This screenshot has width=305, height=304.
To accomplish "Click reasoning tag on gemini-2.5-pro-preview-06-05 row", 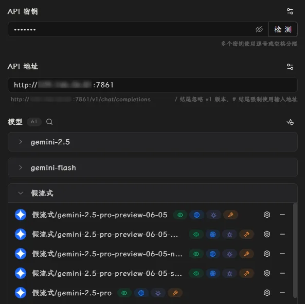I will point(213,215).
